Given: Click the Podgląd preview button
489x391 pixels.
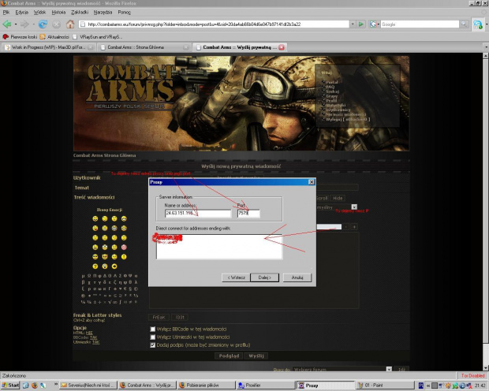Looking at the screenshot, I should click(x=229, y=356).
